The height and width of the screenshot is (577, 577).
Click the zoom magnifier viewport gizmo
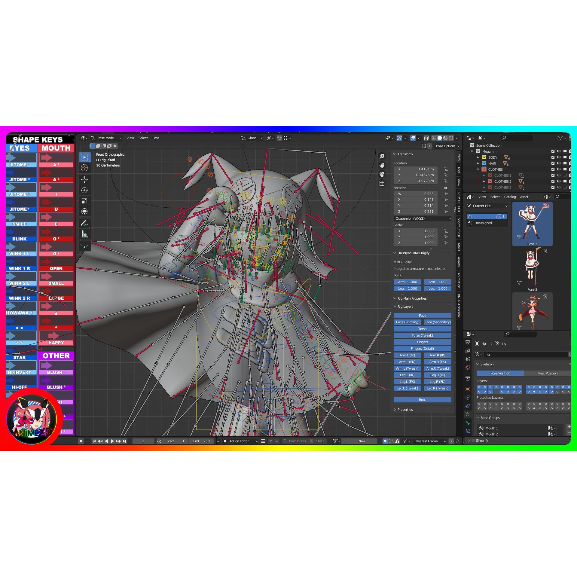(x=382, y=156)
